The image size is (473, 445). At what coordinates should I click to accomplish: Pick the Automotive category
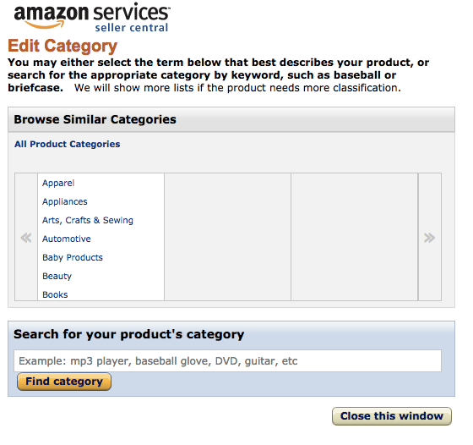[x=67, y=239]
